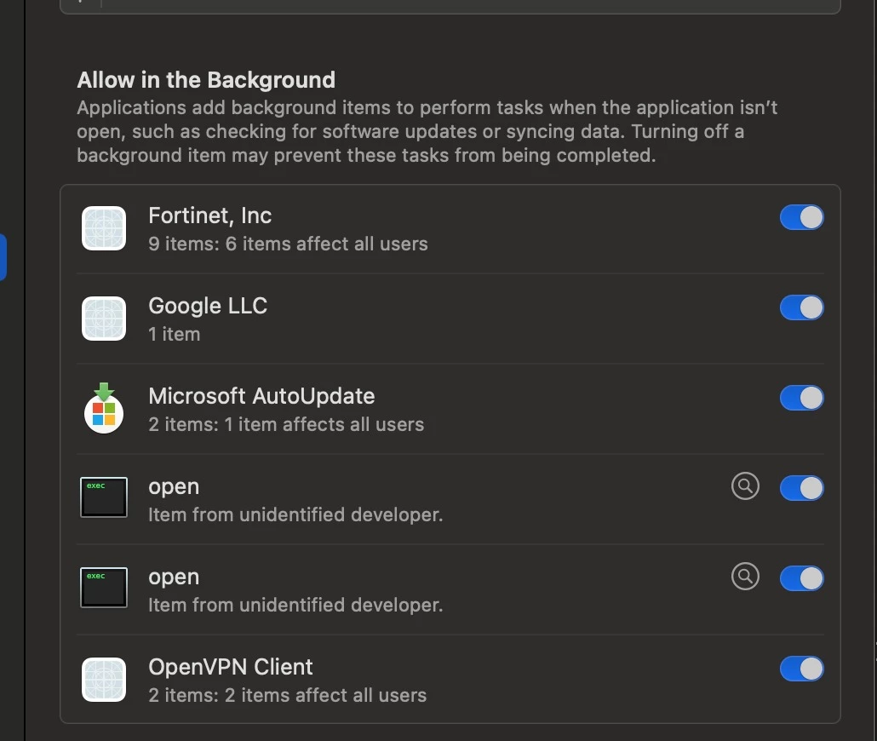This screenshot has height=741, width=877.
Task: Select the Fortinet, Inc row title
Action: pyautogui.click(x=209, y=215)
